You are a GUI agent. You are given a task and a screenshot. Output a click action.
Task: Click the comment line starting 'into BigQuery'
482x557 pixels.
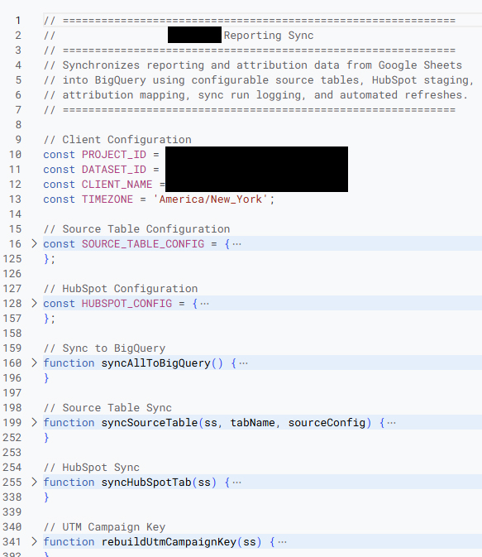coord(259,80)
